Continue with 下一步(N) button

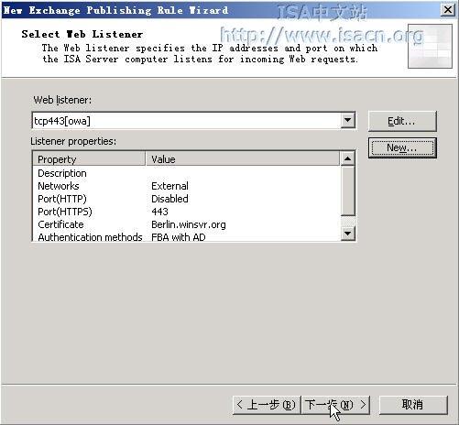[x=335, y=405]
